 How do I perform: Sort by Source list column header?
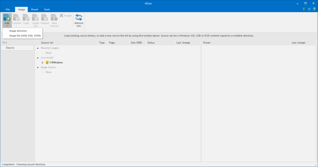pos(67,42)
